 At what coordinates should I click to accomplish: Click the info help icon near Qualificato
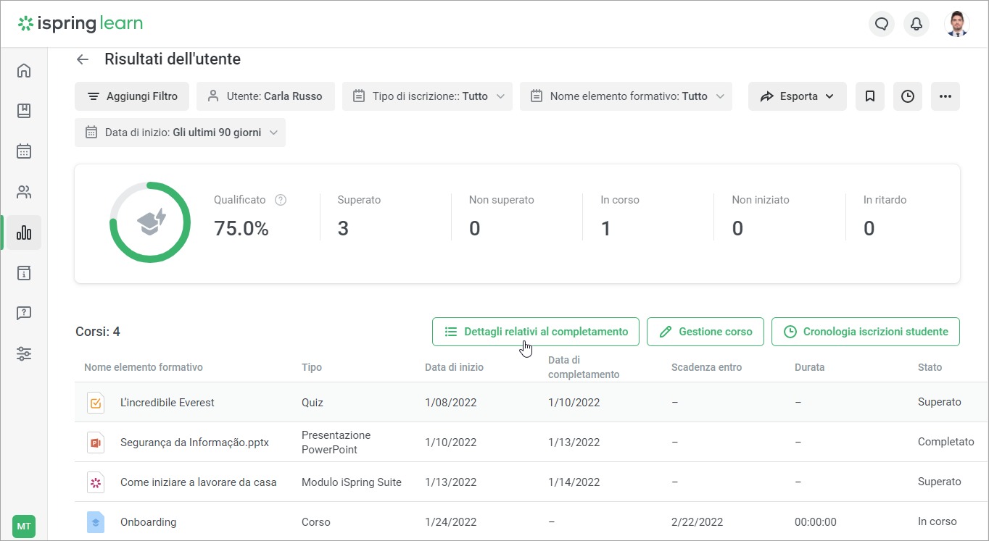tap(281, 200)
